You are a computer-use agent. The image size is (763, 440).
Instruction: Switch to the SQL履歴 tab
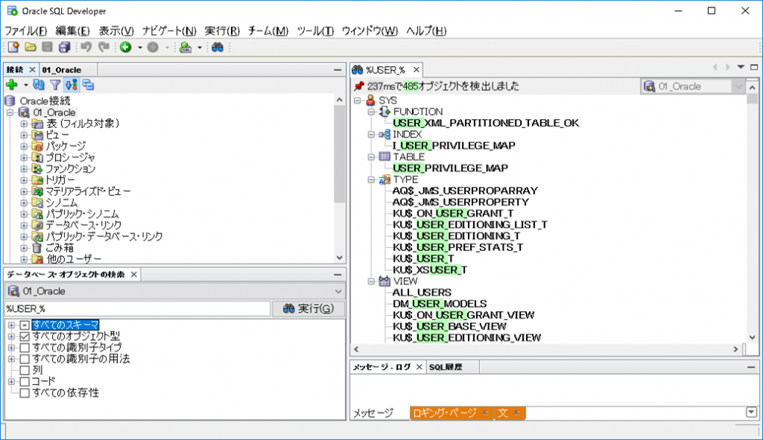(x=446, y=367)
